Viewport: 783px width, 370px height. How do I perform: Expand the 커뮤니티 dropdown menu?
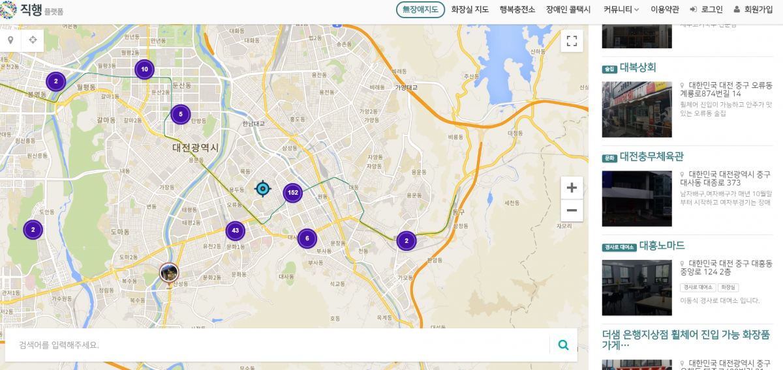621,9
